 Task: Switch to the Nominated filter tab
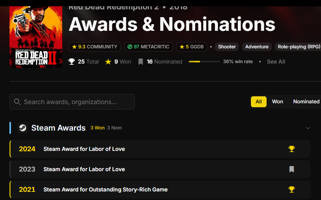point(306,101)
